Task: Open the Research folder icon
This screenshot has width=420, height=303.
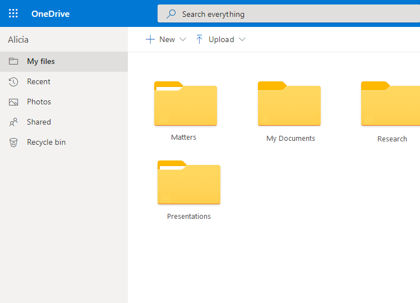Action: [x=390, y=103]
